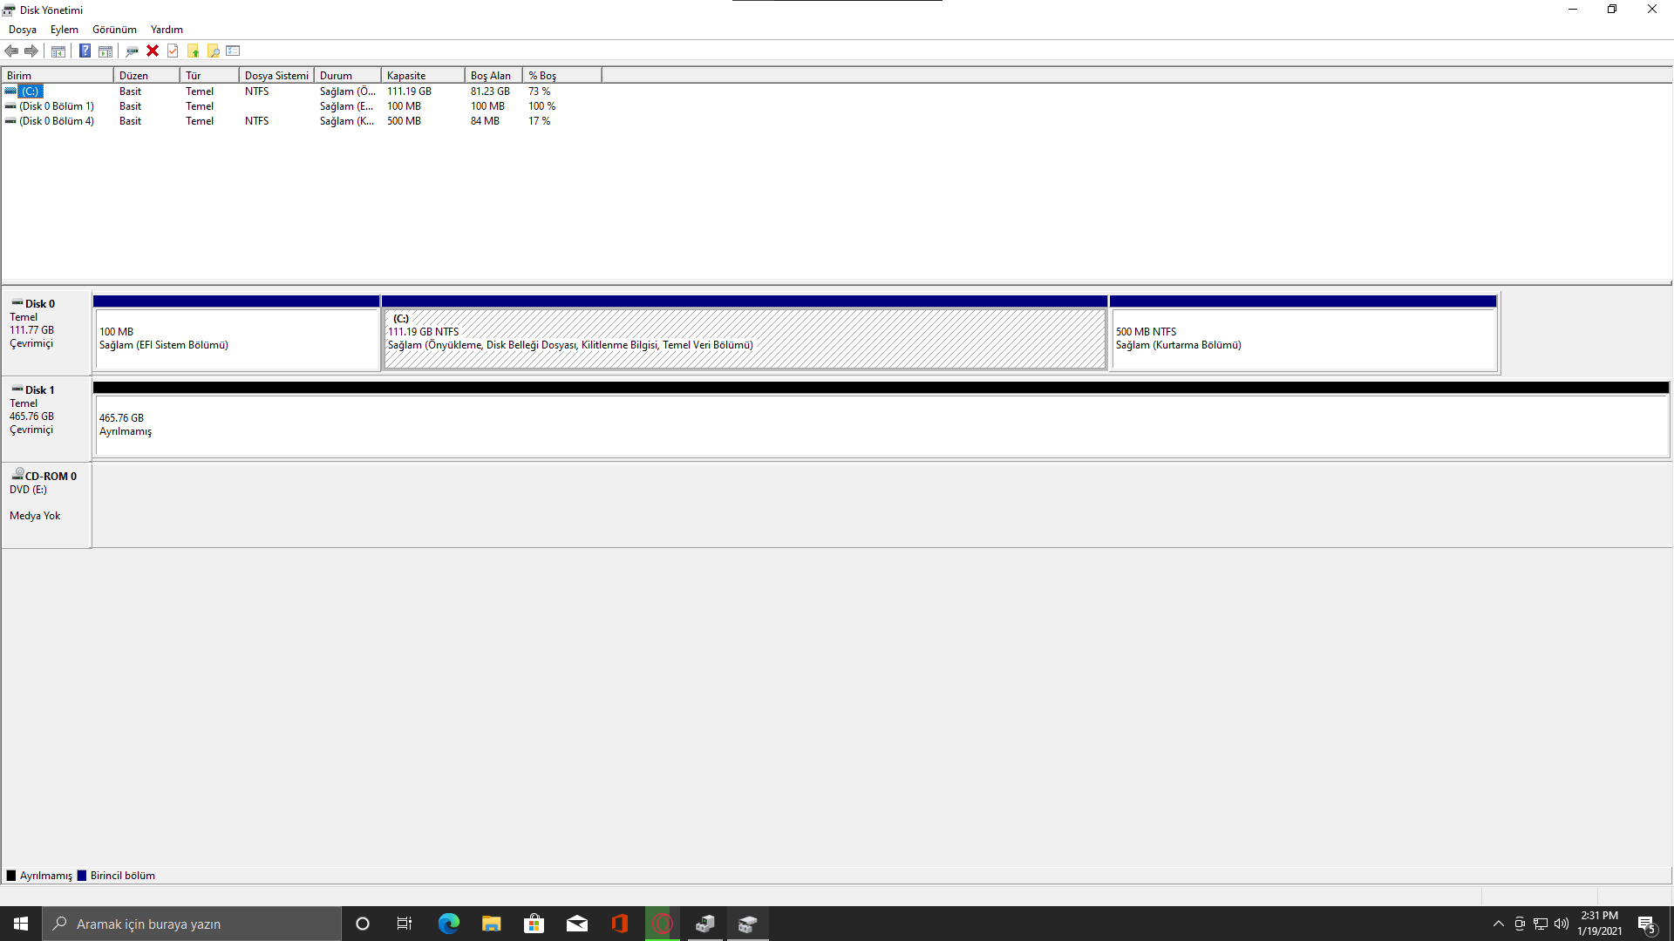Click the Forward arrow toolbar icon
The image size is (1674, 941).
pos(31,51)
